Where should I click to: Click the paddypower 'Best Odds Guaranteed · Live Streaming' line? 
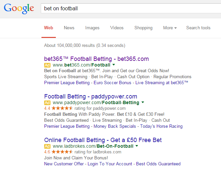(107, 120)
